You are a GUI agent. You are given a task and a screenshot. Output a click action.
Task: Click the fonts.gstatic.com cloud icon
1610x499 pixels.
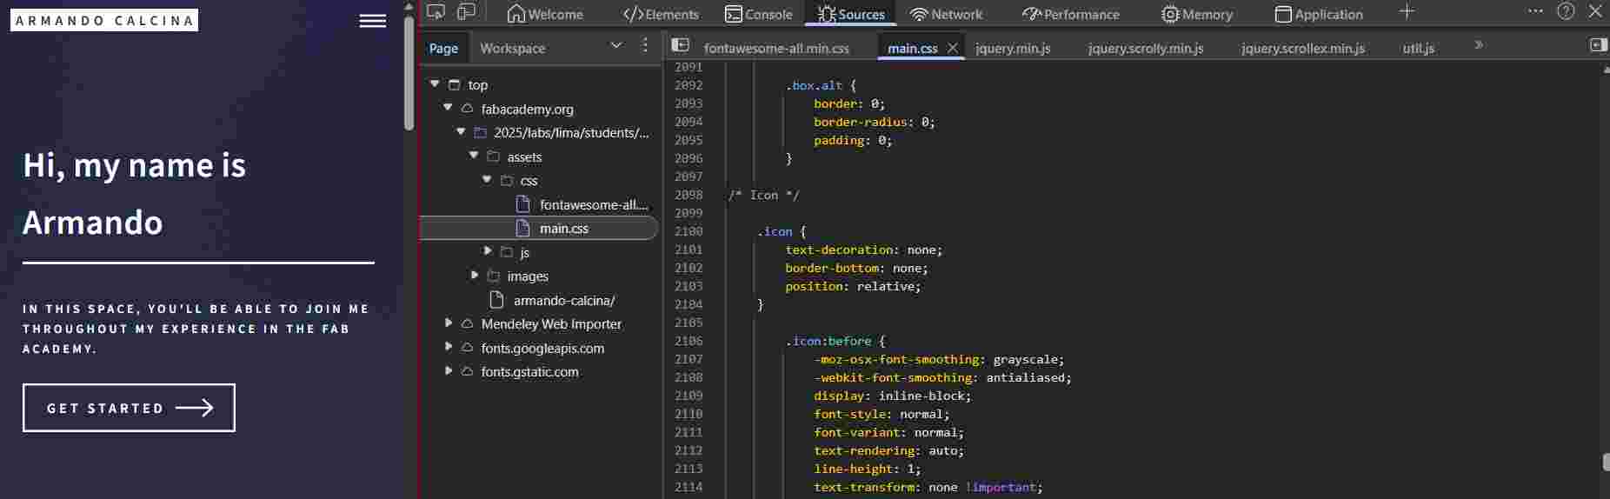click(467, 371)
